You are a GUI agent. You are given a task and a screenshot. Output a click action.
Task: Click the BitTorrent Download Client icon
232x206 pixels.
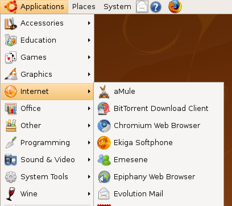[x=104, y=109]
